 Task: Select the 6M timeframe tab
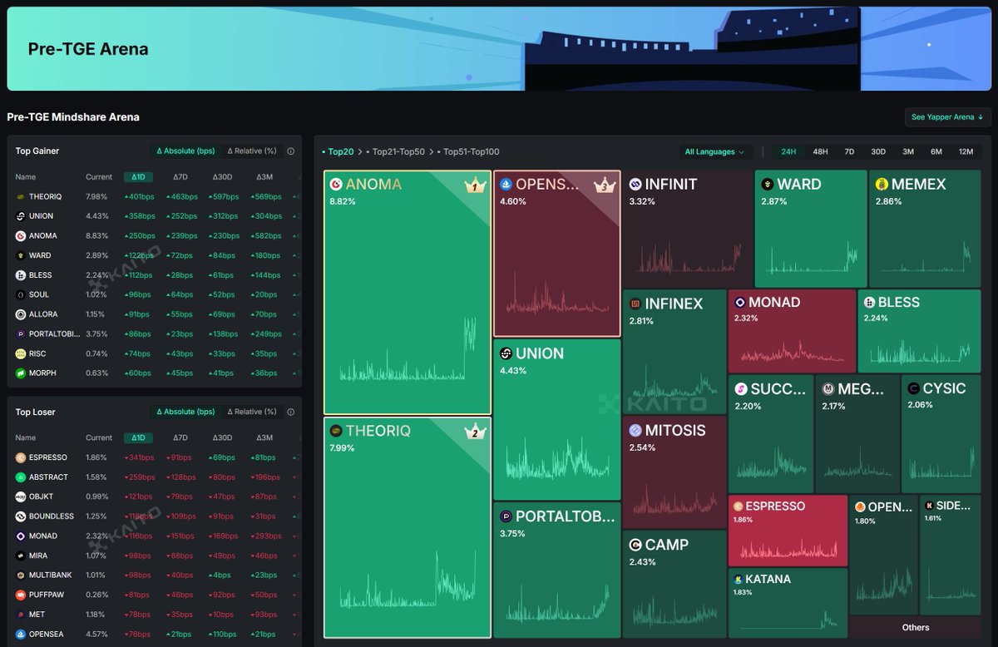tap(936, 151)
